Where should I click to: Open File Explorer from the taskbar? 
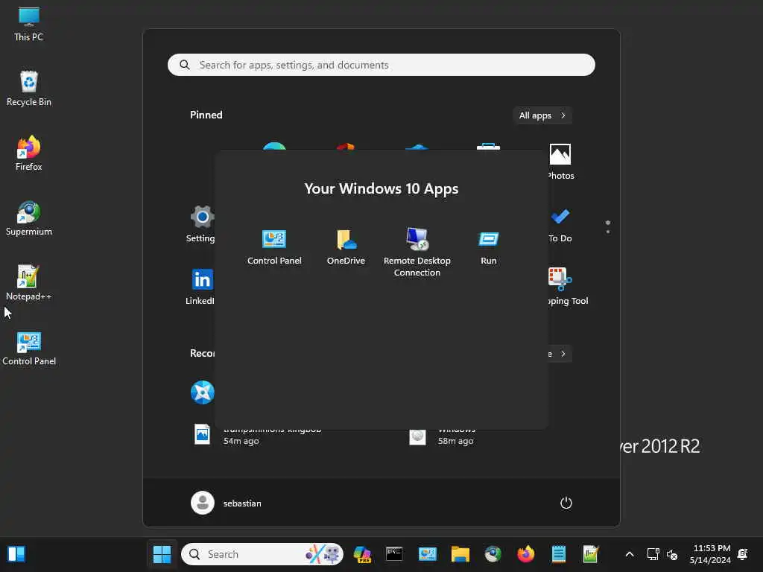pyautogui.click(x=460, y=554)
